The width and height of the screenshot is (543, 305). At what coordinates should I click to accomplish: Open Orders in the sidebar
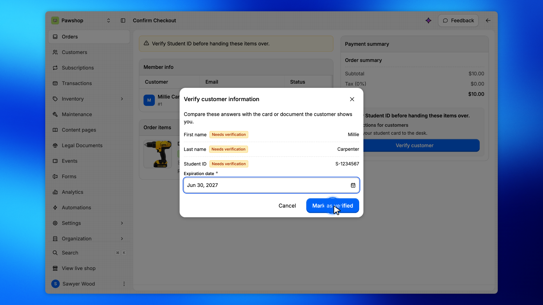pos(89,37)
